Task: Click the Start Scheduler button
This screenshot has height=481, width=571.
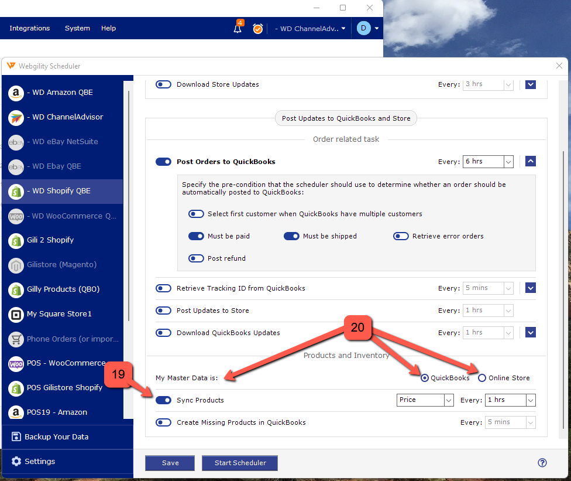Action: tap(240, 463)
